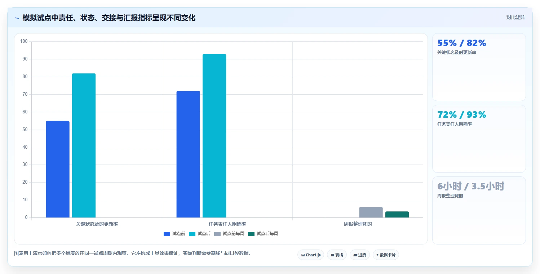Select the blue 试点前 bar of 任务责任人明确率

click(188, 154)
